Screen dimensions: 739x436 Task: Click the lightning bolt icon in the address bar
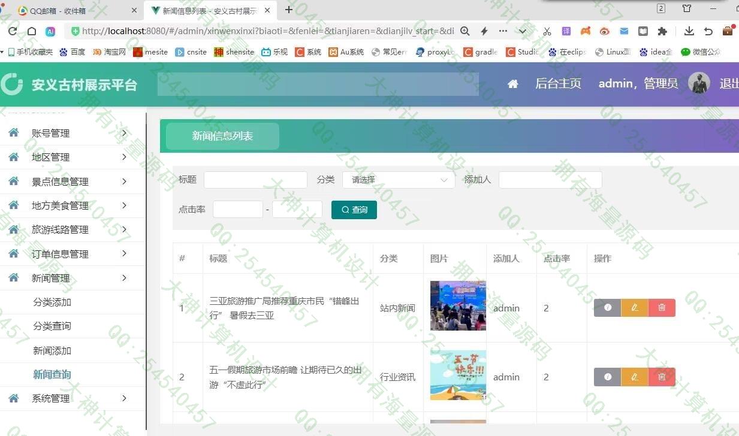pyautogui.click(x=484, y=31)
